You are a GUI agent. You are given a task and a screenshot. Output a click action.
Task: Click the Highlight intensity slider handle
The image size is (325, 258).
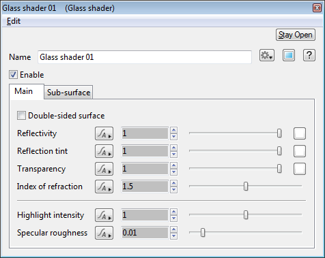pyautogui.click(x=246, y=214)
